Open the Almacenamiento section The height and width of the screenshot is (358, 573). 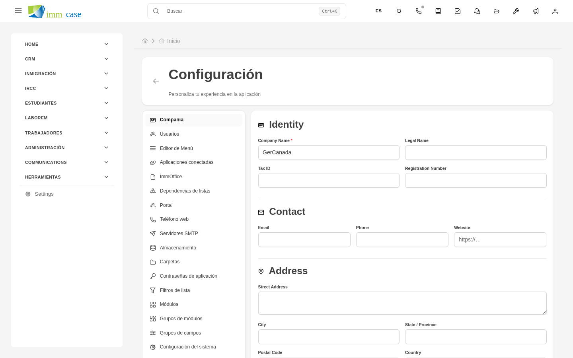(x=194, y=248)
